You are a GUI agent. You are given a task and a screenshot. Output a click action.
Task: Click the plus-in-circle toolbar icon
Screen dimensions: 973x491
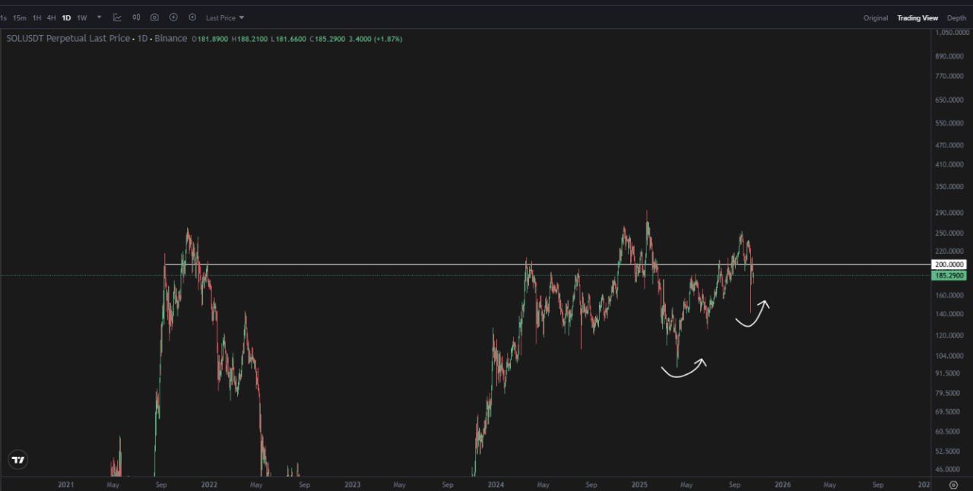pos(173,17)
